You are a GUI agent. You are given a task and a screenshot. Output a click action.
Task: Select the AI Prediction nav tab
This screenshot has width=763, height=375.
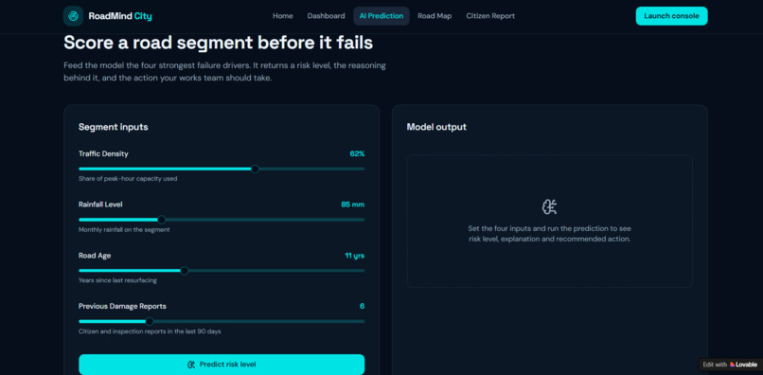(x=381, y=16)
